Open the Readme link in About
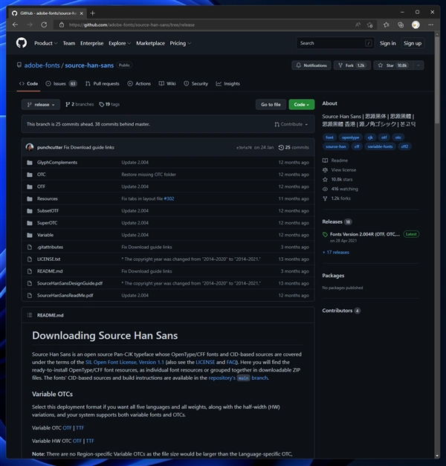Viewport: 446px width, 466px height. [x=335, y=161]
